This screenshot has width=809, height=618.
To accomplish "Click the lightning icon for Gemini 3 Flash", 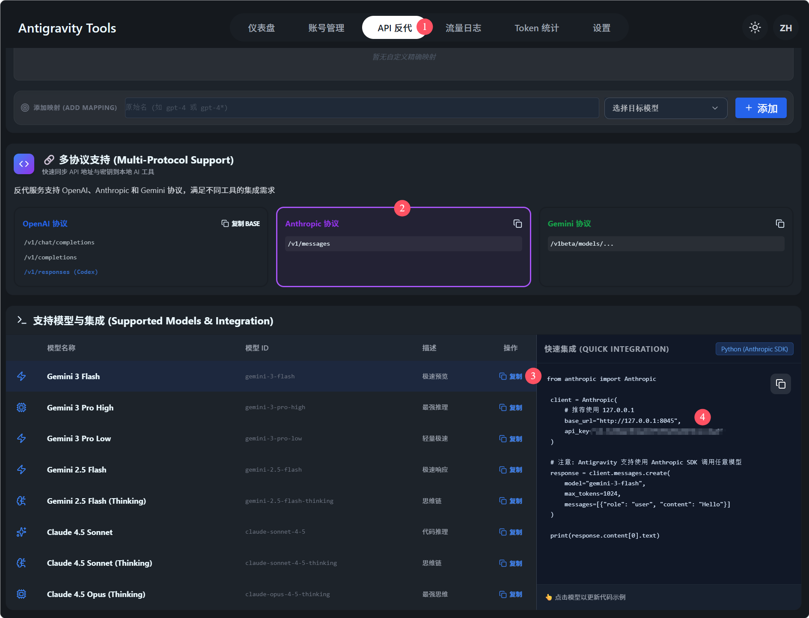I will [21, 376].
